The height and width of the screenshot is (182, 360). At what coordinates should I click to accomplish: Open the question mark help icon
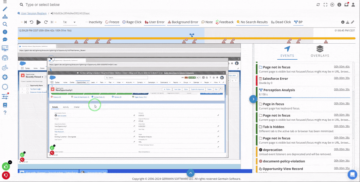pyautogui.click(x=5, y=112)
